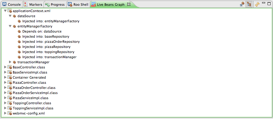The height and width of the screenshot is (119, 273).
Task: Click the applicationContext.xml file icon
Action: coord(10,11)
